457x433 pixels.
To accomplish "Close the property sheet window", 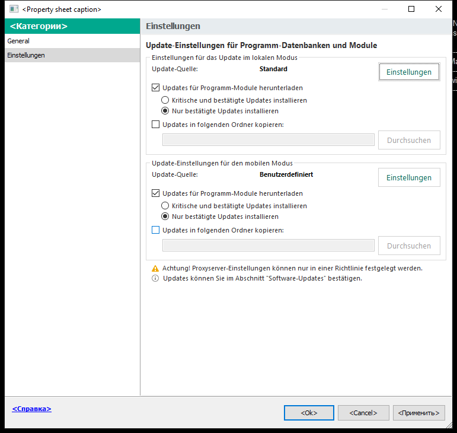I will [439, 9].
